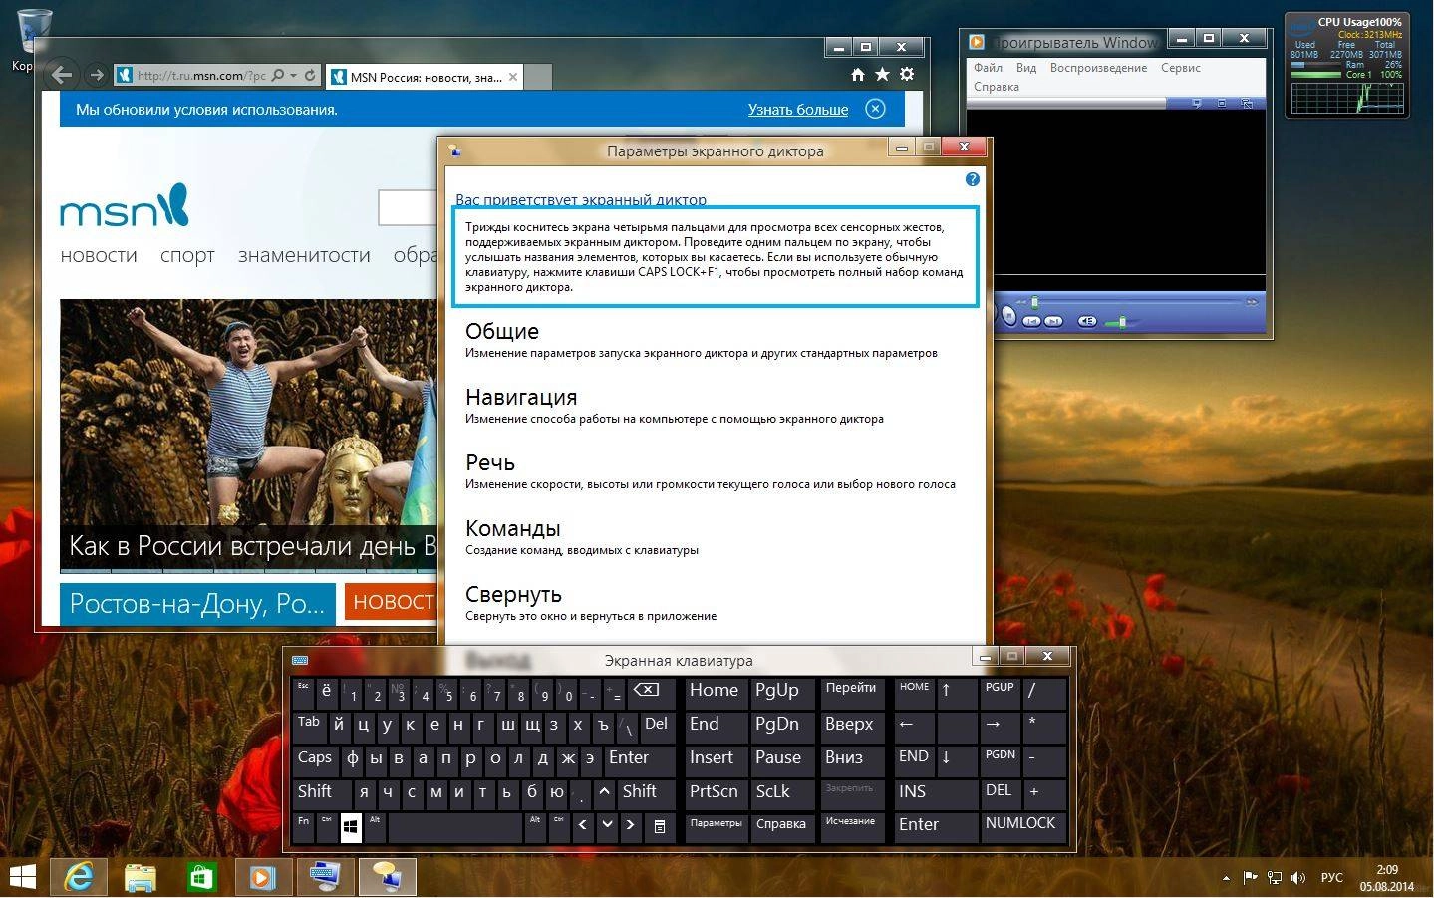Click the mute speaker button in media player
The height and width of the screenshot is (898, 1434).
[x=1087, y=321]
